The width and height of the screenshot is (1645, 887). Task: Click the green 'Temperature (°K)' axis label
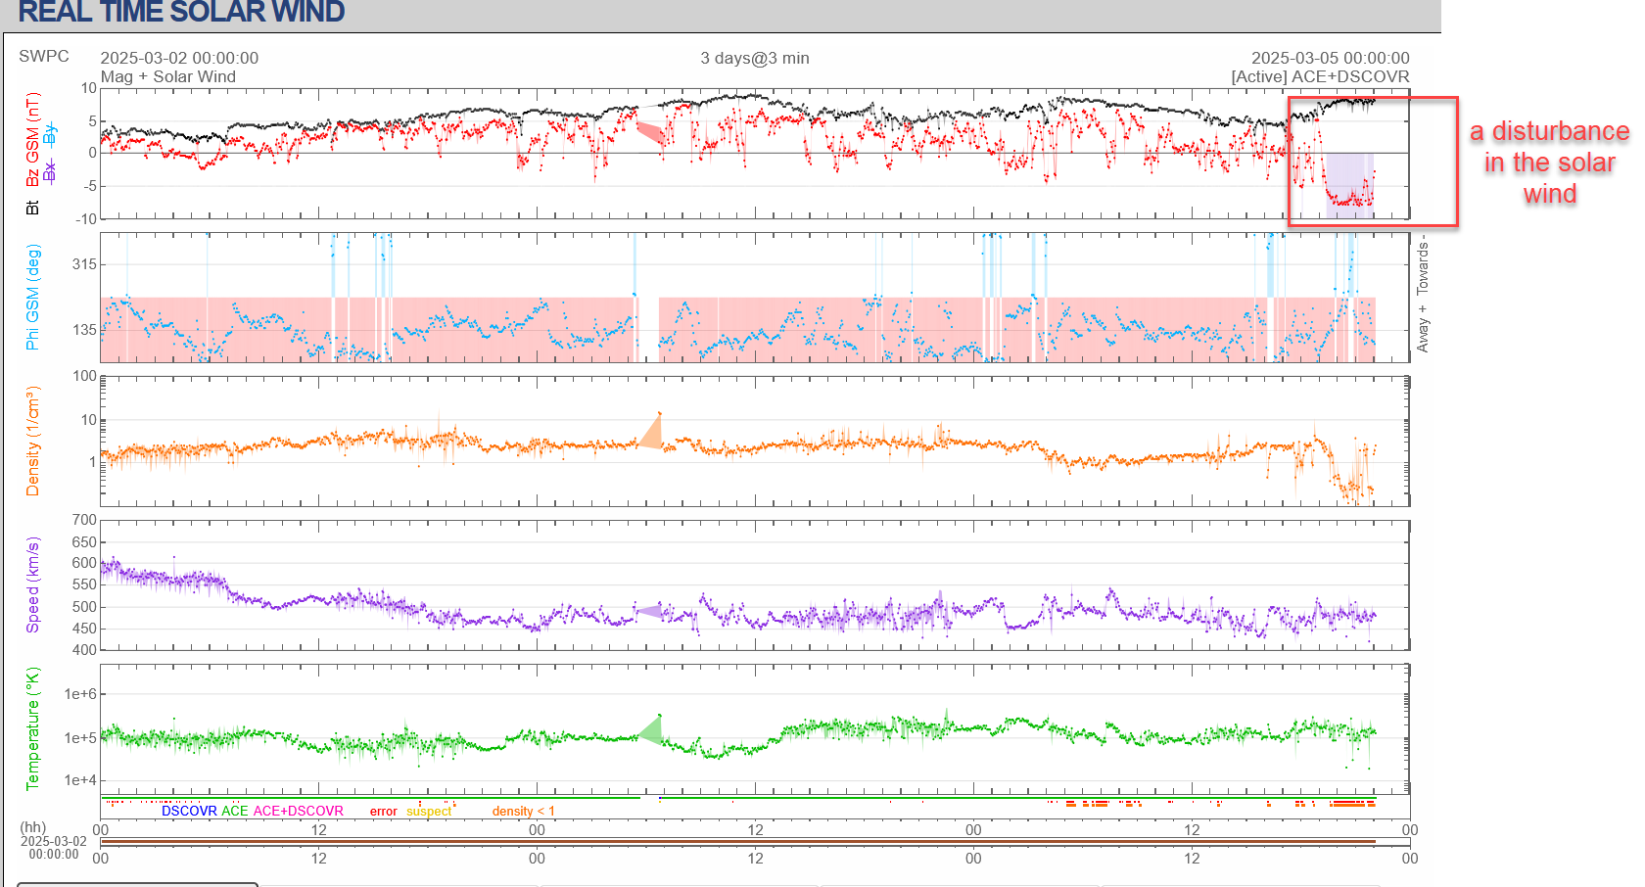click(x=33, y=728)
